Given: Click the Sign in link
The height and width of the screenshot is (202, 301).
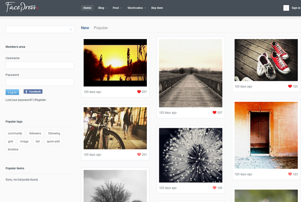Looking at the screenshot, I should (296, 8).
